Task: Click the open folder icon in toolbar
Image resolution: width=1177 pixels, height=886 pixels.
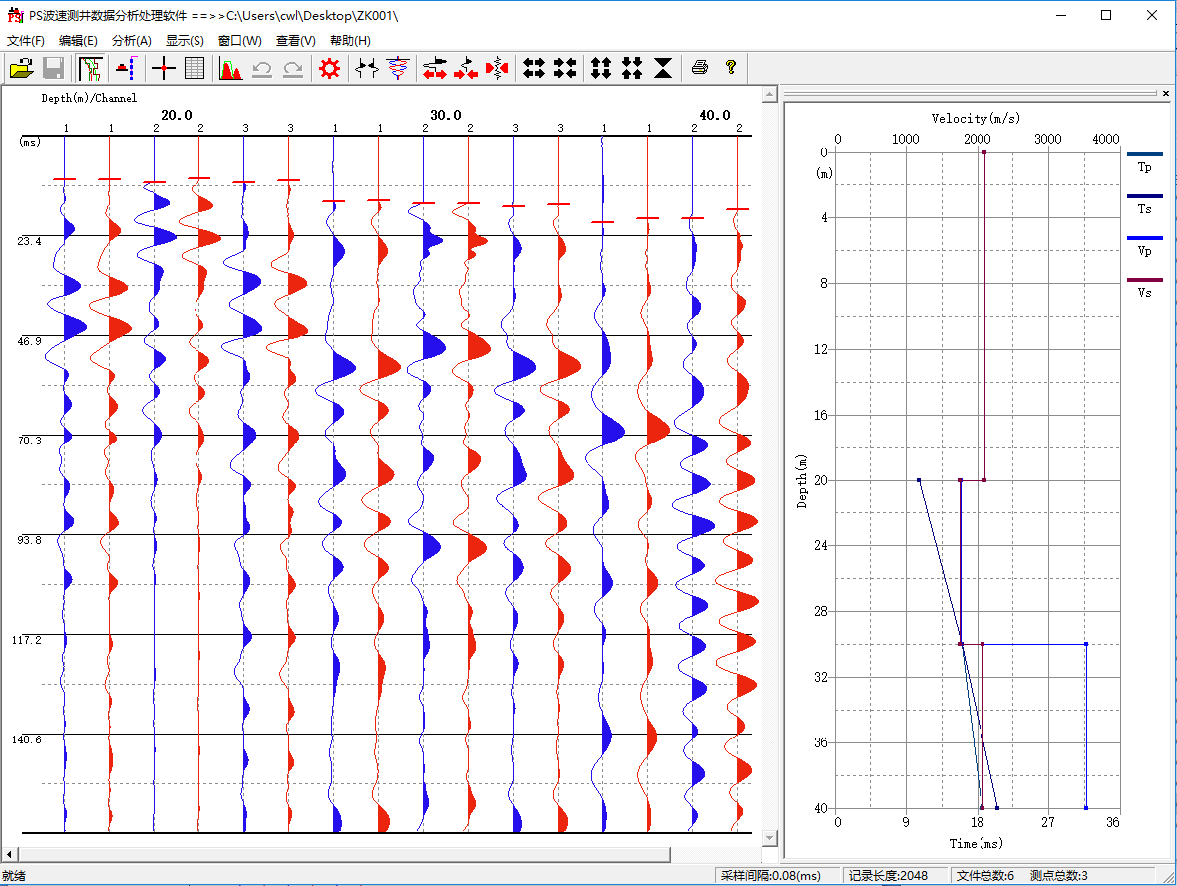Action: pos(22,68)
